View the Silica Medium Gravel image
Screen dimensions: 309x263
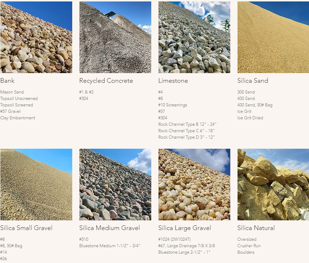115,185
